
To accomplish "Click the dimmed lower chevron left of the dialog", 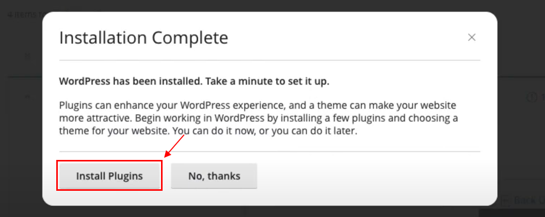I will pos(27,97).
